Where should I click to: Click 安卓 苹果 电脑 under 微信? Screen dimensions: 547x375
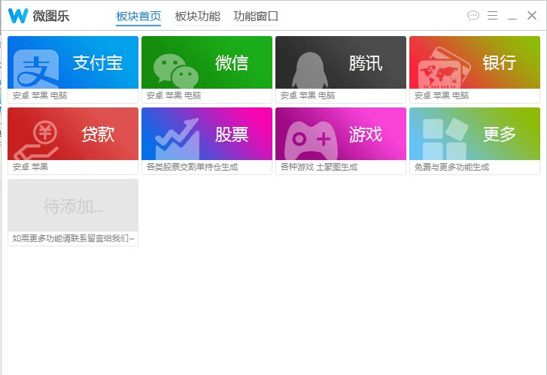[174, 95]
